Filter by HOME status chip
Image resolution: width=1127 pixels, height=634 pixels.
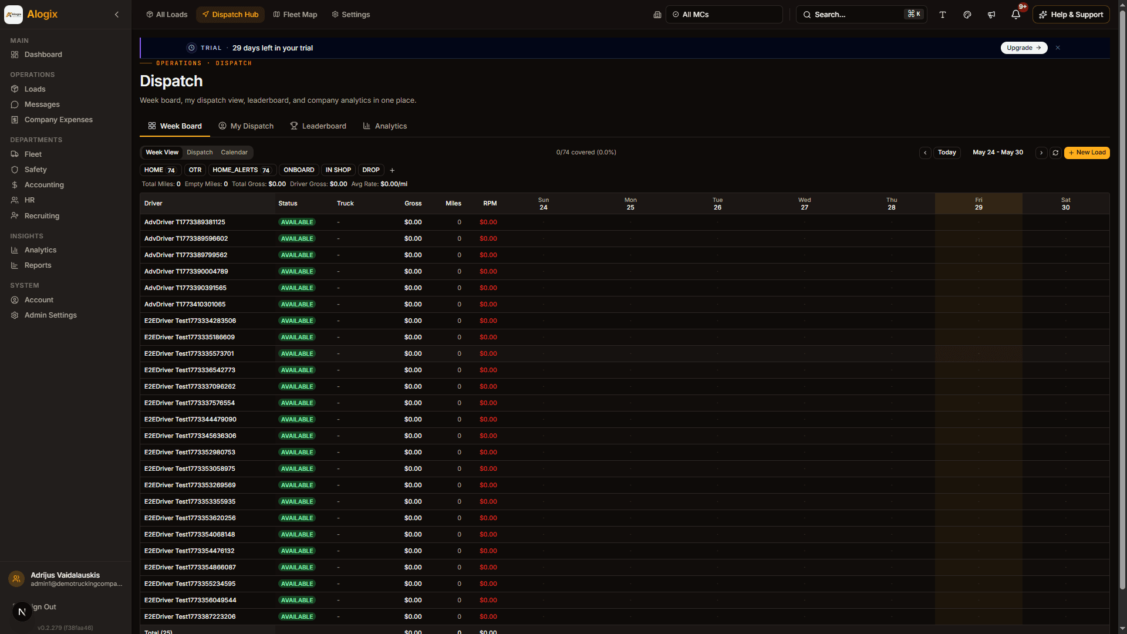160,170
